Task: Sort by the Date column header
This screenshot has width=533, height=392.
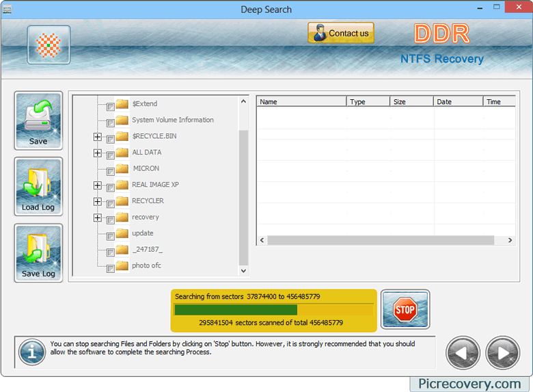Action: point(459,101)
